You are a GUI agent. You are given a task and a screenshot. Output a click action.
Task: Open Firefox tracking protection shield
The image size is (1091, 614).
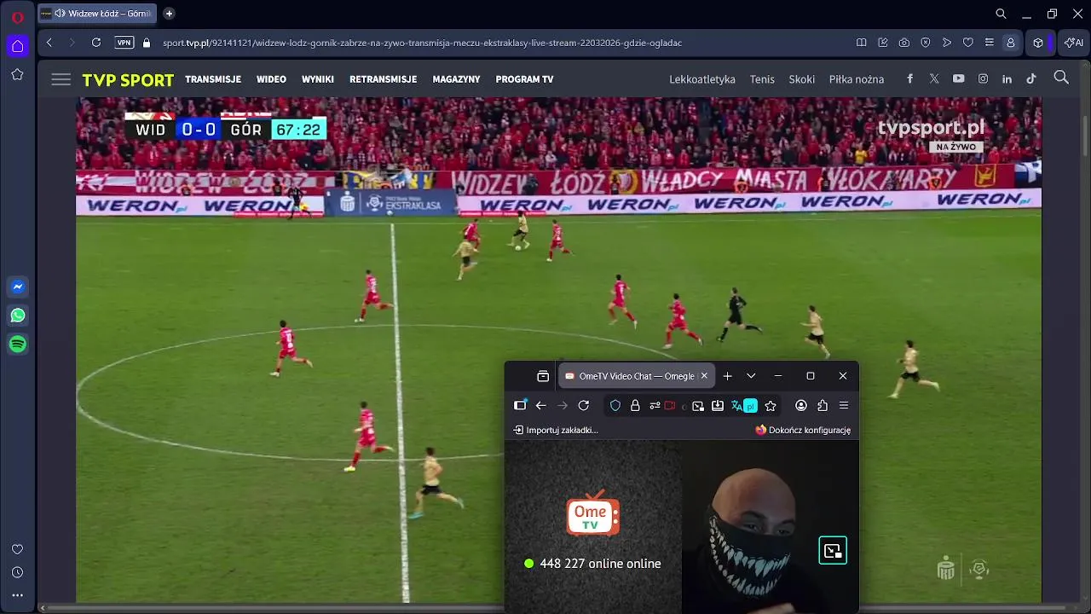click(615, 406)
